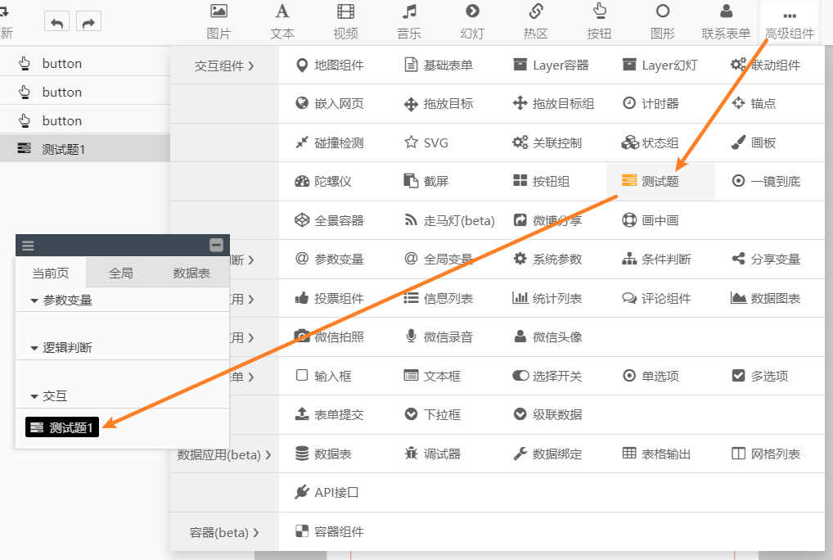The image size is (833, 560).
Task: Switch to the 全局 tab
Action: click(121, 273)
